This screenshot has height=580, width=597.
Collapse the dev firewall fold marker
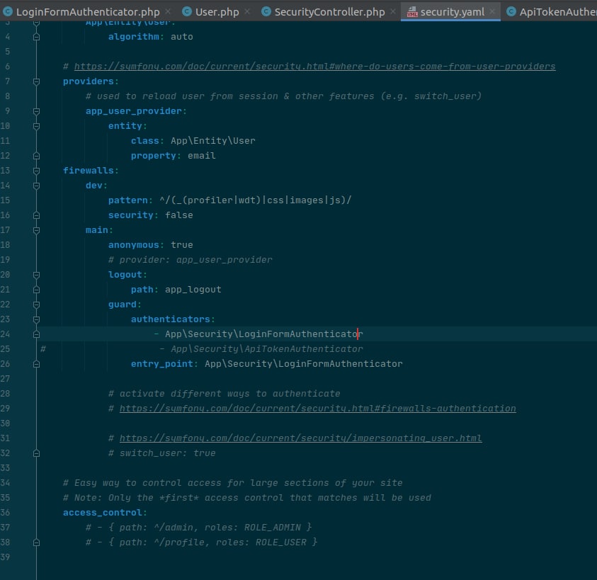[36, 186]
